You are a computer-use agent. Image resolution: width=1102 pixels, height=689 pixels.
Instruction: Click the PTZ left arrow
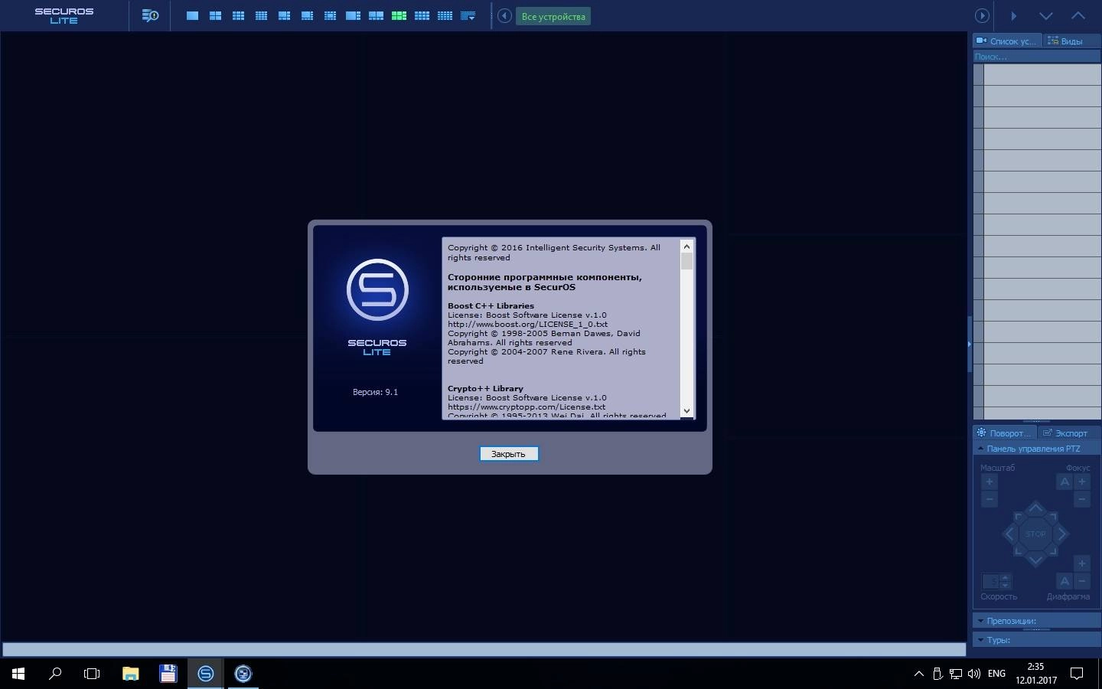tap(1010, 534)
